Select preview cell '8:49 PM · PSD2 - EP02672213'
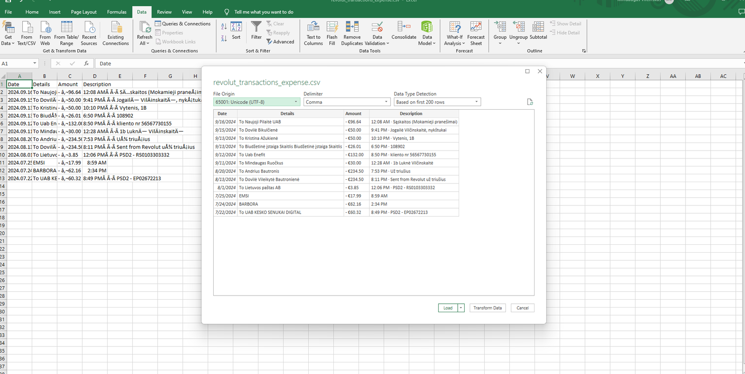This screenshot has height=374, width=745. tap(414, 212)
